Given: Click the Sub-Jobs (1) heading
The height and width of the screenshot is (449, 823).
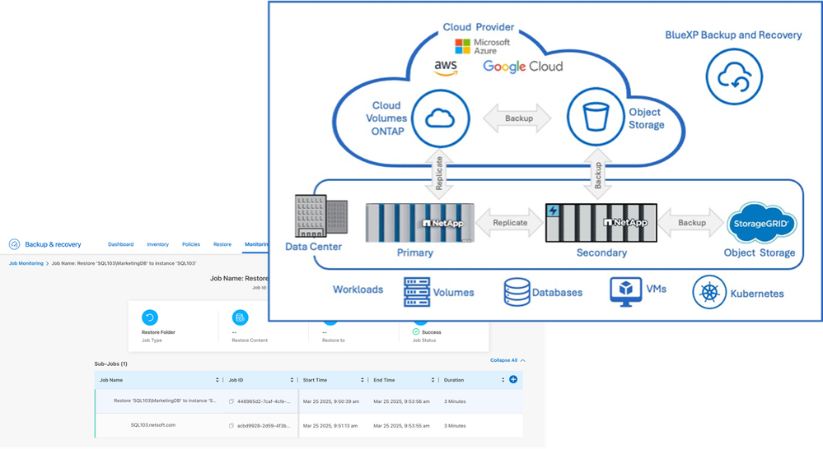Looking at the screenshot, I should (110, 363).
